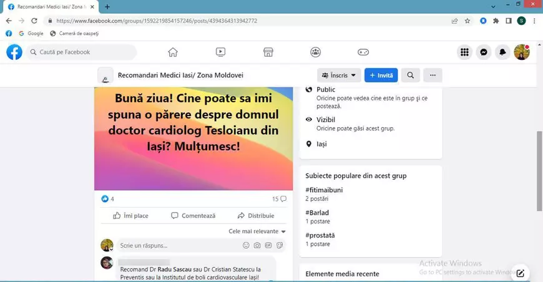Open the Gaming controller icon
Viewport: 543px width, 282px height.
tap(363, 52)
